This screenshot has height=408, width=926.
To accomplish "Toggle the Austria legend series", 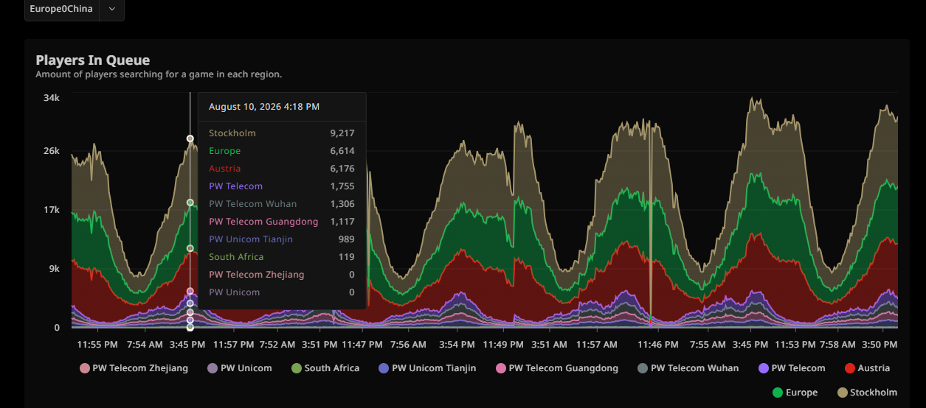I will pos(867,368).
